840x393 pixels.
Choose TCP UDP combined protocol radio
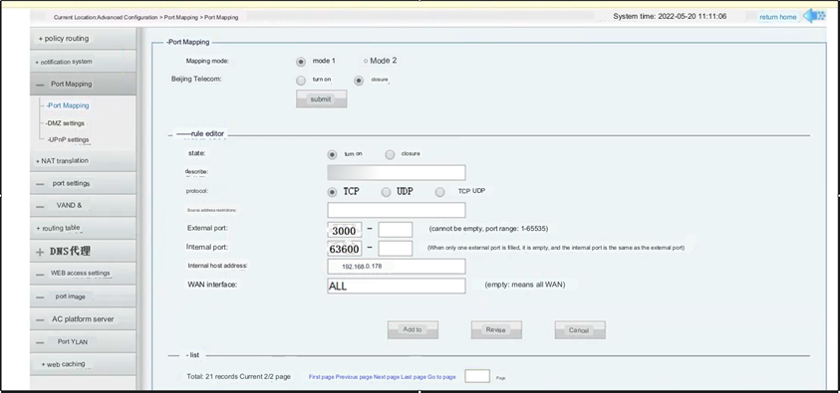[439, 192]
